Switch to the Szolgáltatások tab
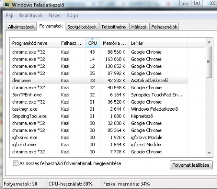The image size is (217, 189). pyautogui.click(x=82, y=27)
